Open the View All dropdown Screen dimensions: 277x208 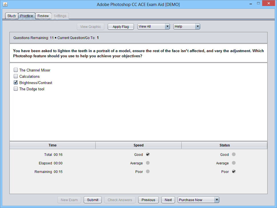point(154,26)
